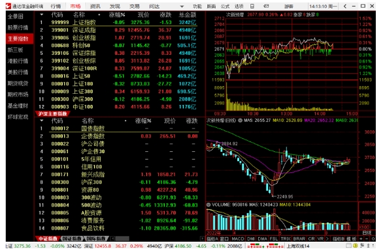Click the save/disk icon in the top toolbar
Screen dimensions: 383x249
pyautogui.click(x=252, y=6)
